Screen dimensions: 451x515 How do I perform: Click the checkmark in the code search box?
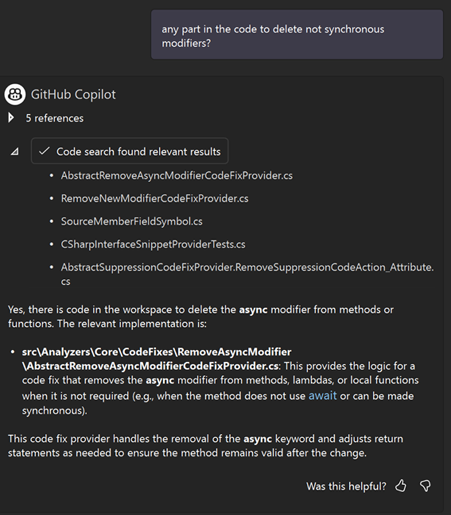[x=44, y=151]
